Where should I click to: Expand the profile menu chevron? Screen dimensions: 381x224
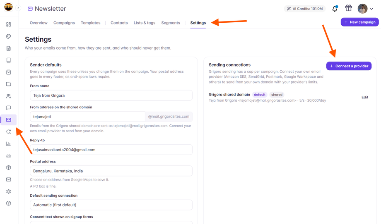pos(371,9)
